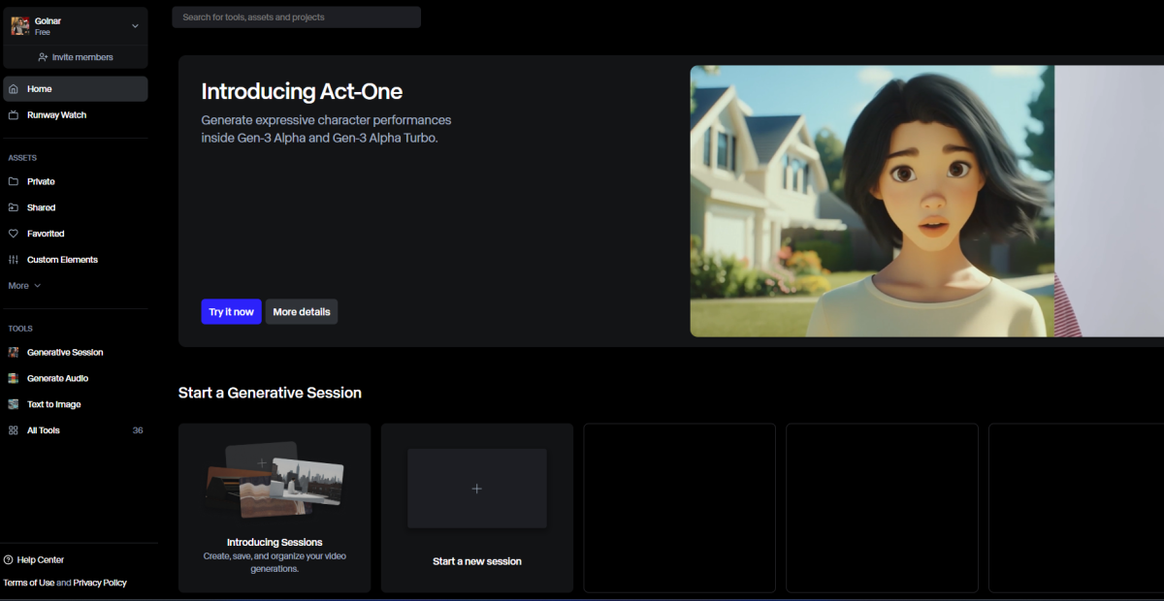Click the 36 tools count badge

(x=138, y=430)
